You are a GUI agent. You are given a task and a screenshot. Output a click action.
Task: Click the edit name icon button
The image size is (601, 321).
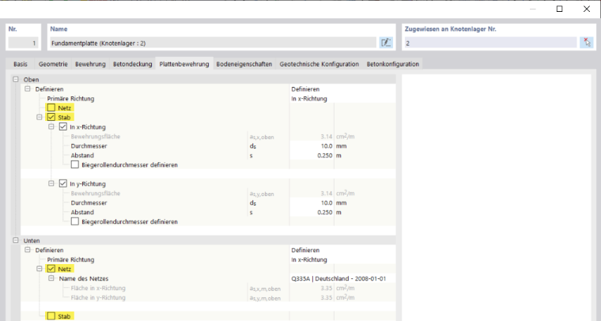386,43
